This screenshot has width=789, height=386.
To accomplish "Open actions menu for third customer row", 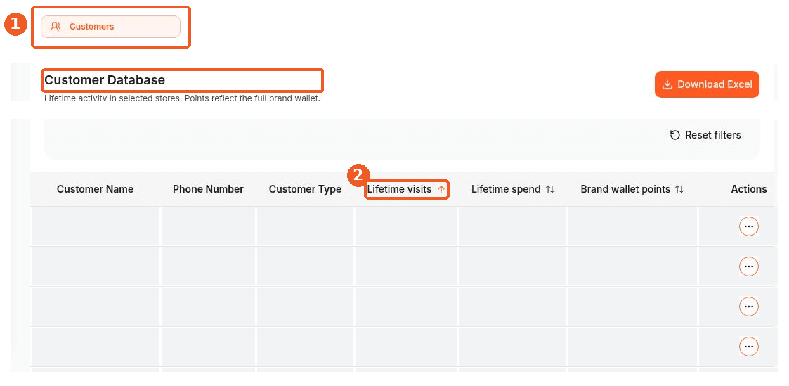I will [749, 307].
